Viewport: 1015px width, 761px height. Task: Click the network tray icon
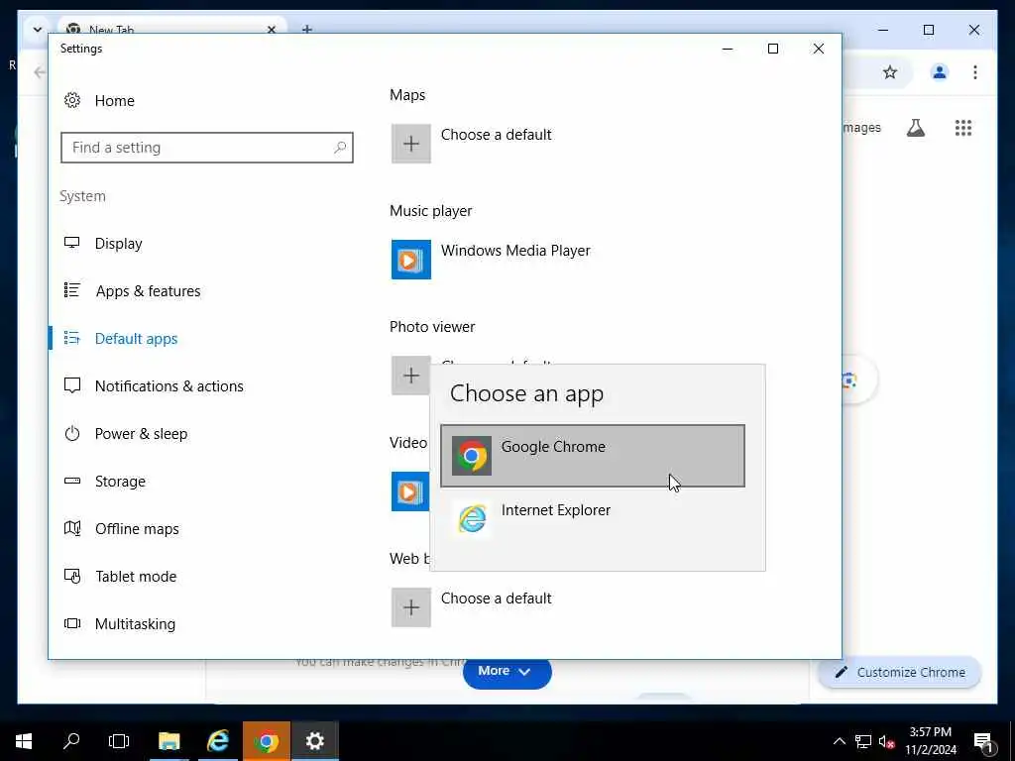863,741
